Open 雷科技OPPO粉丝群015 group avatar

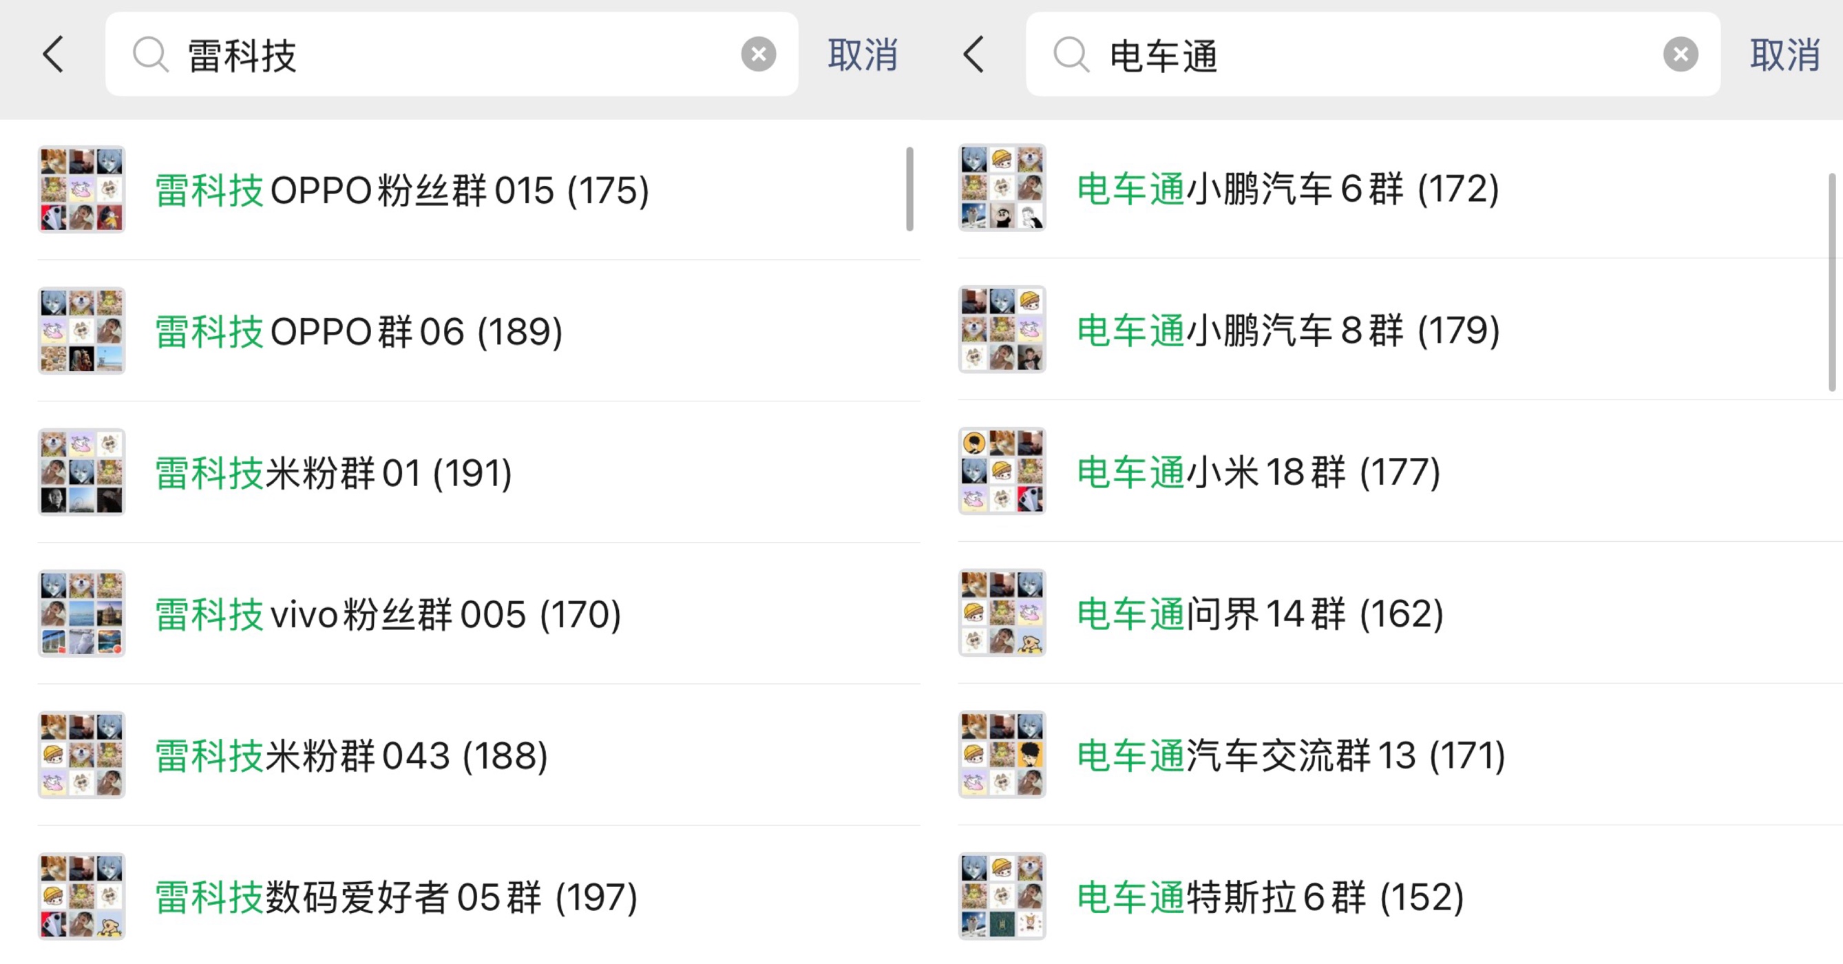tap(81, 189)
